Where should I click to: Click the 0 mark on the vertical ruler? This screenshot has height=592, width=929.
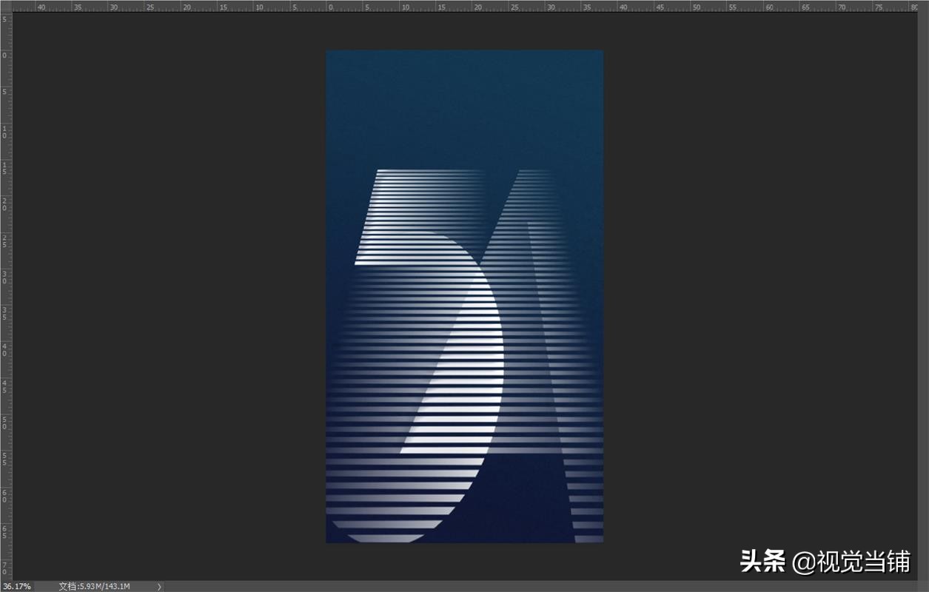[x=5, y=56]
